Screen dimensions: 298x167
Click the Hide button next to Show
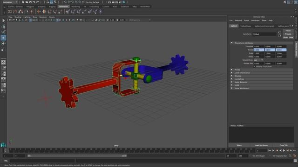(291, 38)
